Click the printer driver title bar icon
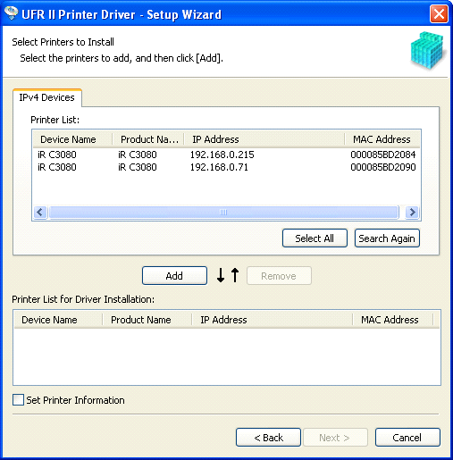Screen dimensions: 453x460 pos(11,13)
